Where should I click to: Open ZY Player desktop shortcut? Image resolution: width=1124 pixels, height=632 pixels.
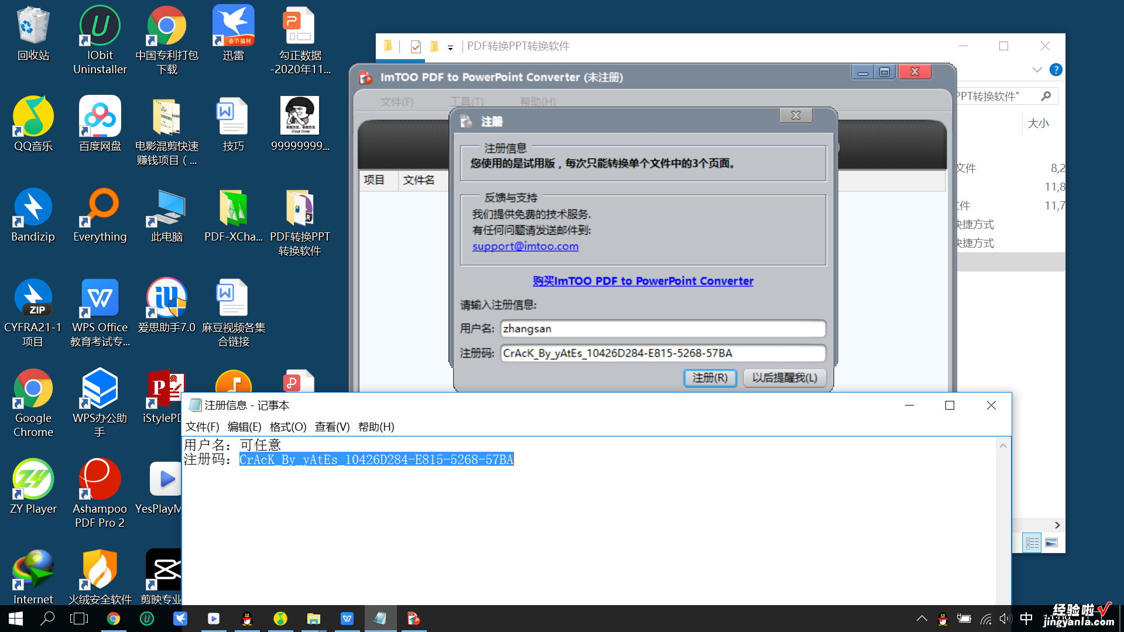(x=33, y=487)
